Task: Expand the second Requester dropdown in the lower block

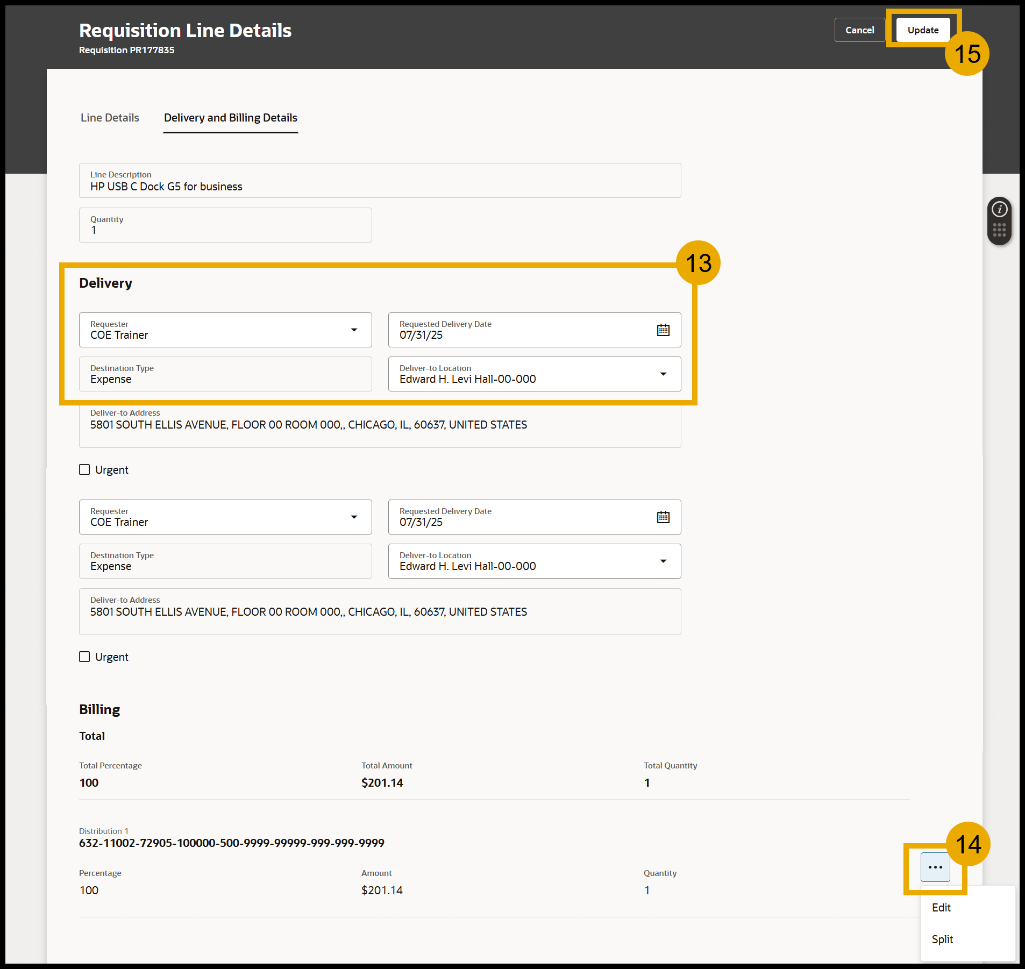Action: point(354,517)
